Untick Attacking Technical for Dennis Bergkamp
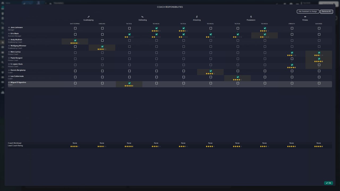 click(x=211, y=71)
